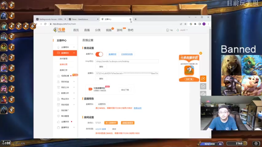The height and width of the screenshot is (147, 262).
Task: Click the 我的视频 sidebar icon
Action: pos(58,105)
